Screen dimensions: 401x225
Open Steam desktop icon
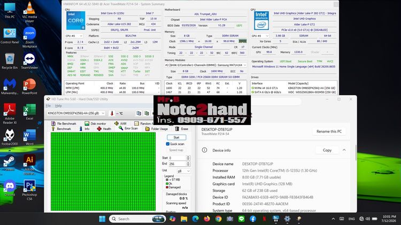click(x=10, y=162)
